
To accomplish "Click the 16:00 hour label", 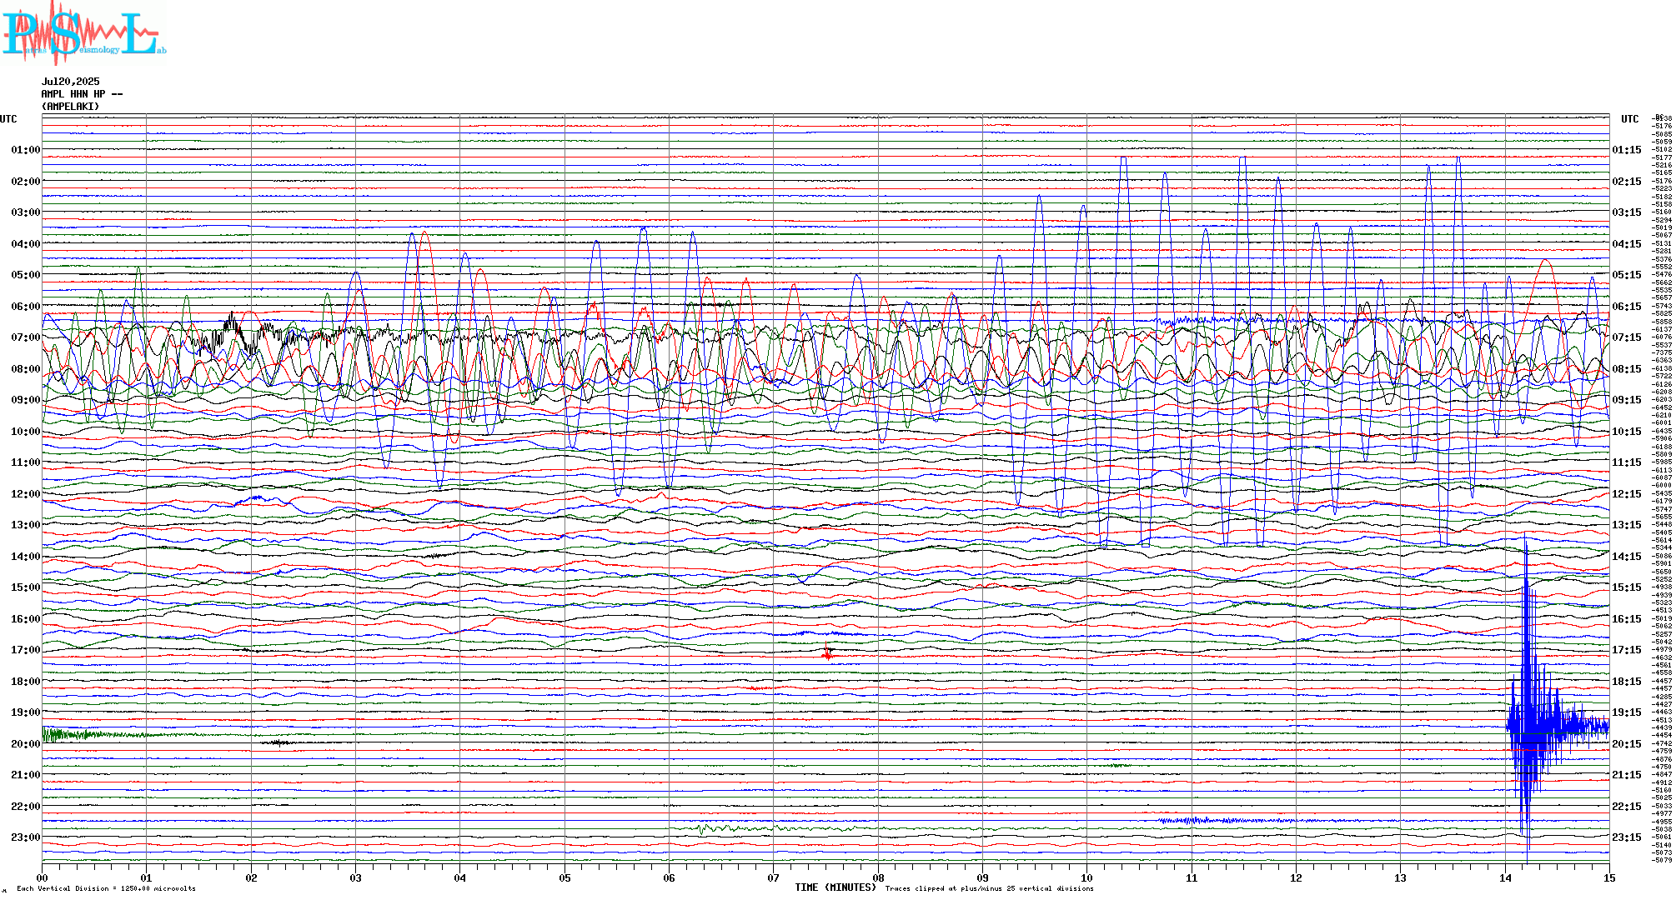I will (x=26, y=619).
